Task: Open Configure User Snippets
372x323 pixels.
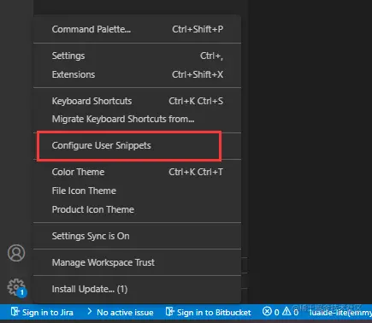Action: 138,145
